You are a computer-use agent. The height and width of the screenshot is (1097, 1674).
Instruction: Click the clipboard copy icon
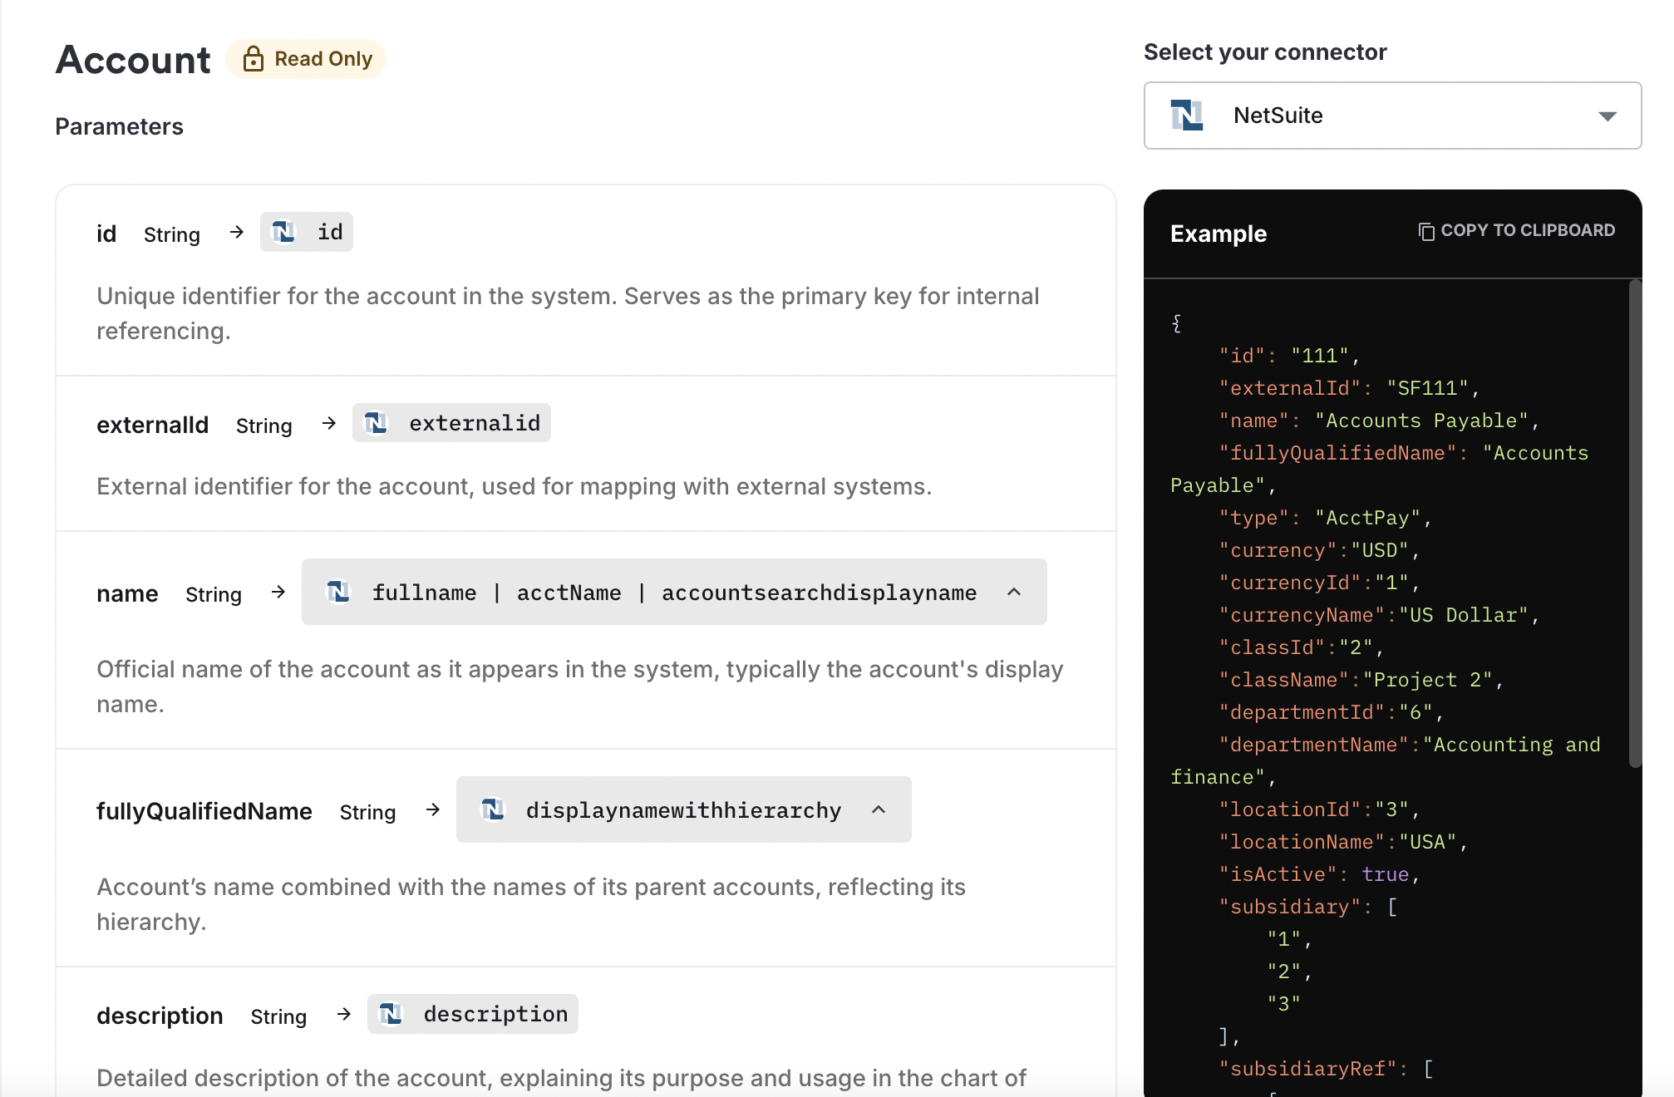pos(1426,231)
